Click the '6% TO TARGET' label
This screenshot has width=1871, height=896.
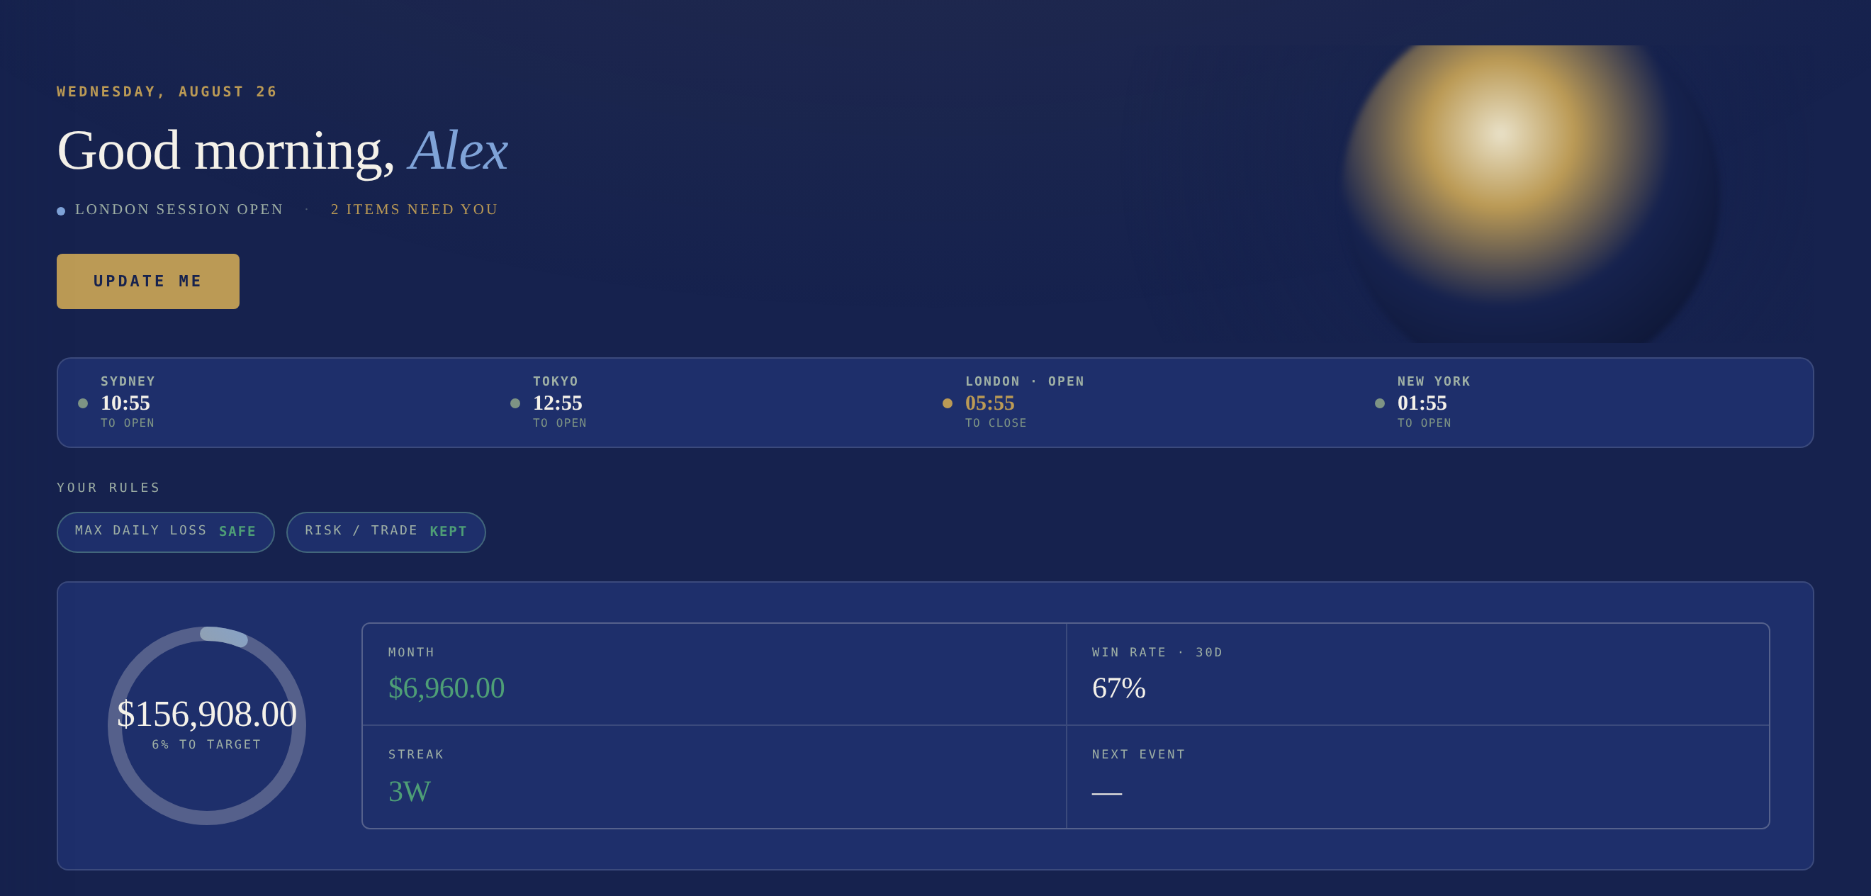point(206,744)
